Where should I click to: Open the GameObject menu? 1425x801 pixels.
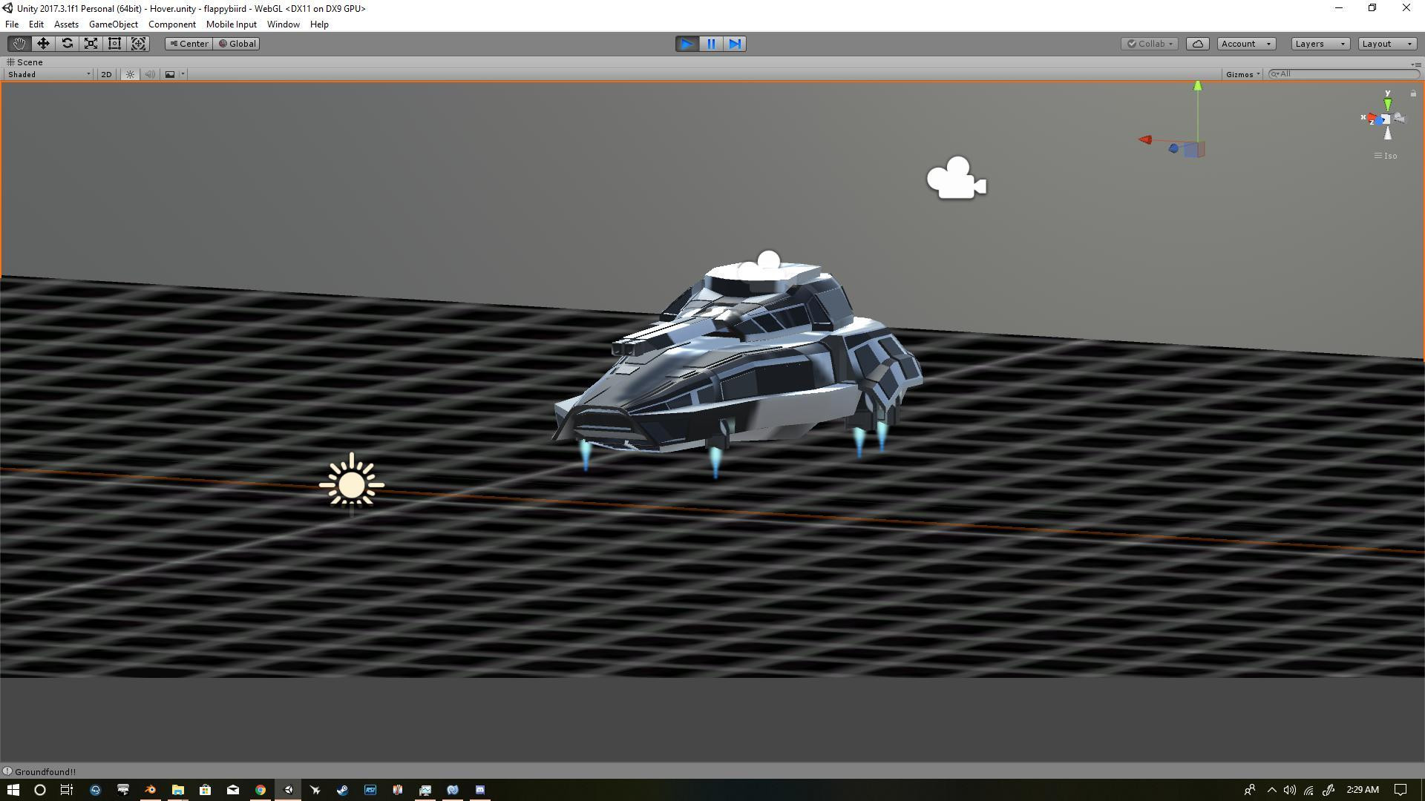pos(114,24)
